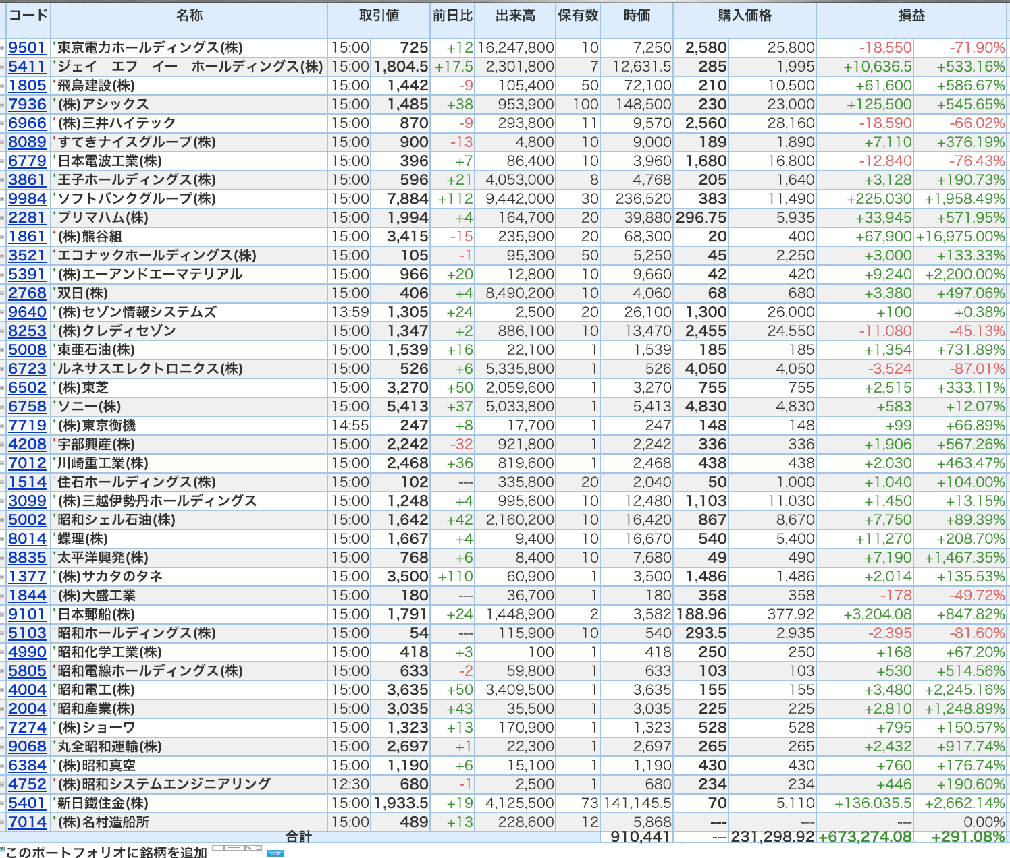Click total profit value +673,274.08
The height and width of the screenshot is (858, 1010).
[x=865, y=837]
